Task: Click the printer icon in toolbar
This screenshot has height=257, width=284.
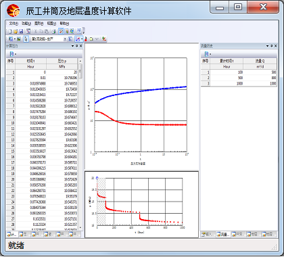Action: click(x=53, y=31)
